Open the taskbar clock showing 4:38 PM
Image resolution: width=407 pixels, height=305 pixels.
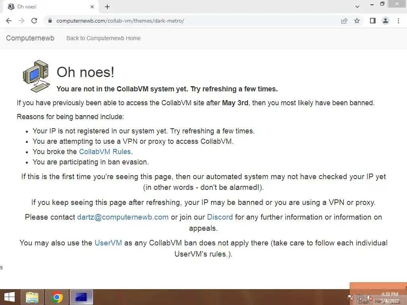pos(390,297)
